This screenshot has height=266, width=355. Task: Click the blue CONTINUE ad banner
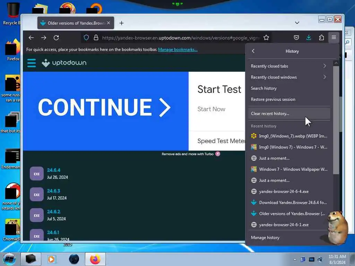coord(106,111)
